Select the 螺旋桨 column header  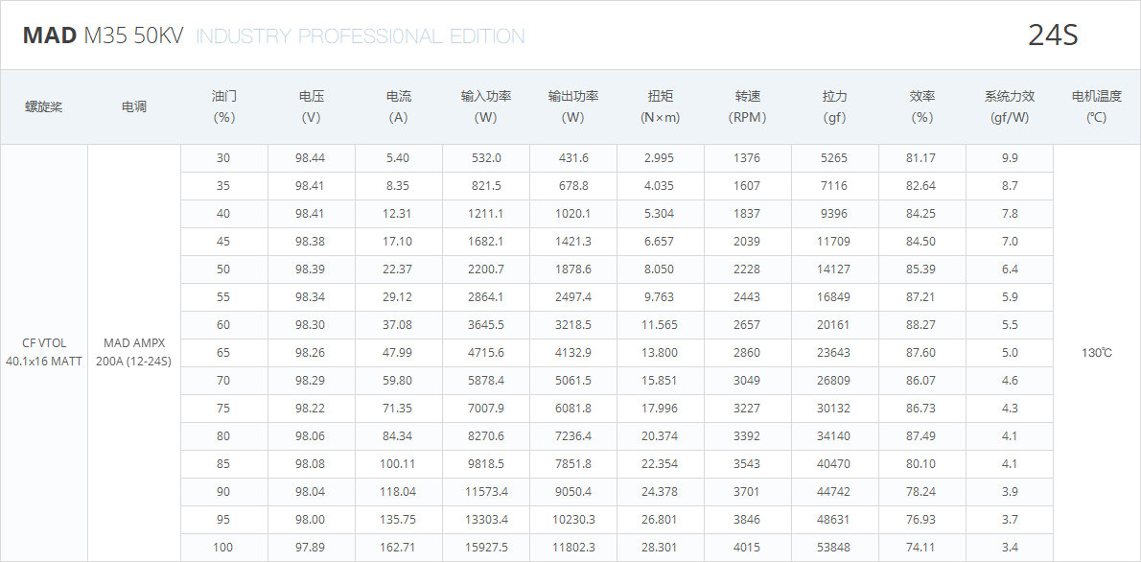tap(44, 107)
